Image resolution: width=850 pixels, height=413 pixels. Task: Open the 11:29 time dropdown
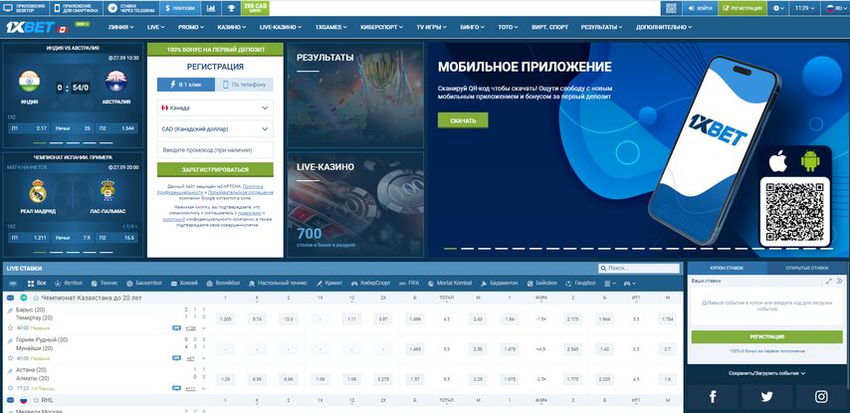tap(805, 8)
